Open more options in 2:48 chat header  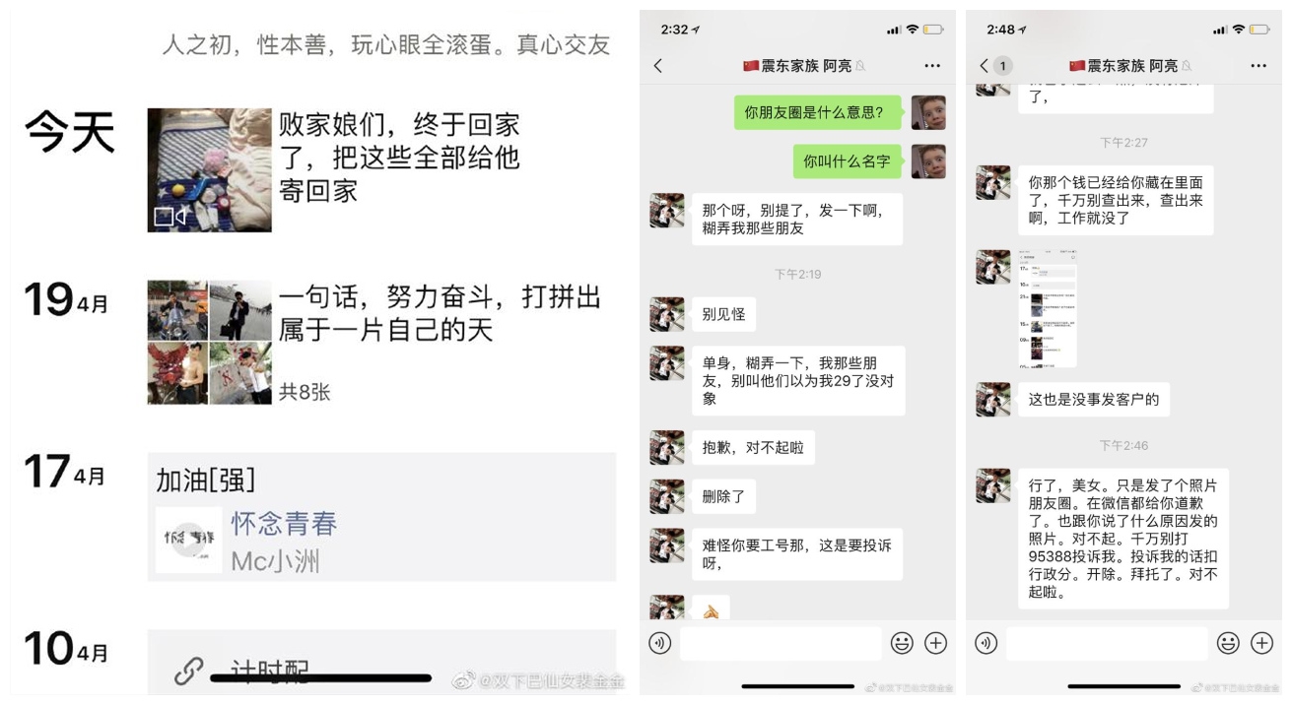(x=1258, y=66)
